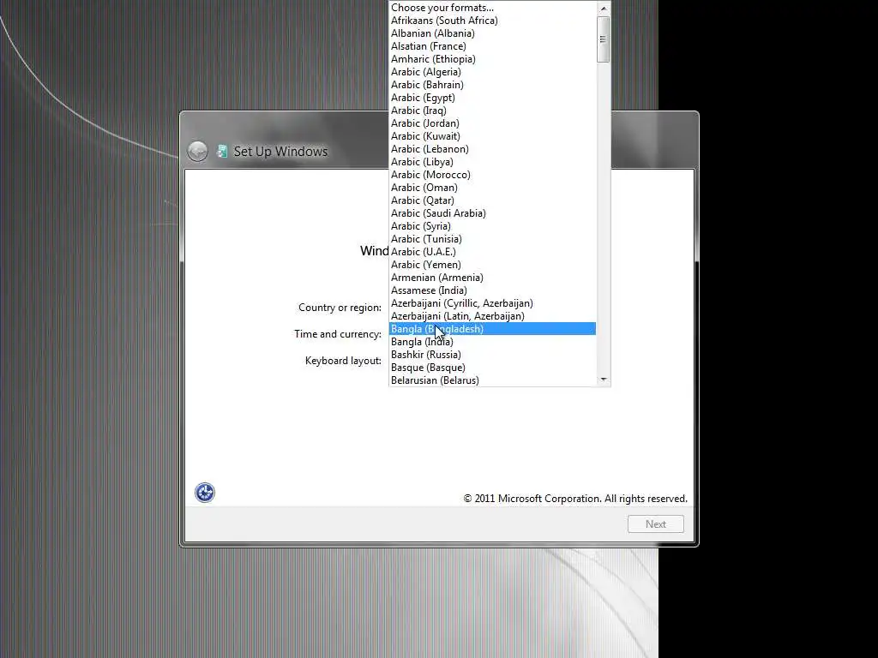Select 'Choose your formats...' option
Image resolution: width=878 pixels, height=658 pixels.
[x=492, y=7]
